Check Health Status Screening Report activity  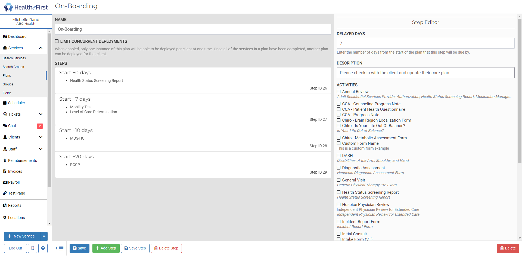click(x=339, y=192)
